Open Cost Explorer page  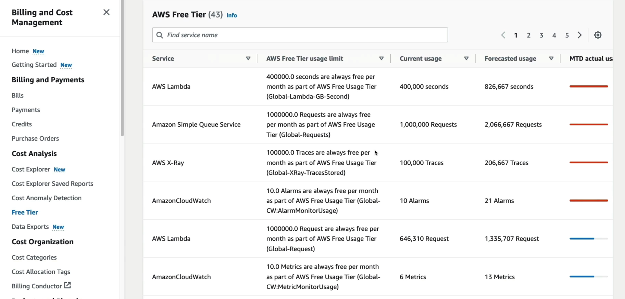[x=31, y=169]
